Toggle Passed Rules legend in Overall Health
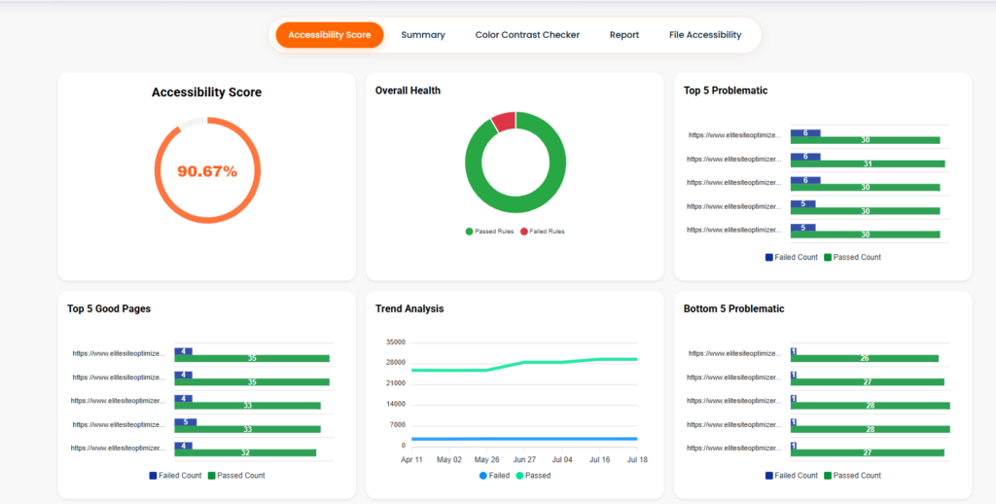Viewport: 996px width, 504px height. 490,232
